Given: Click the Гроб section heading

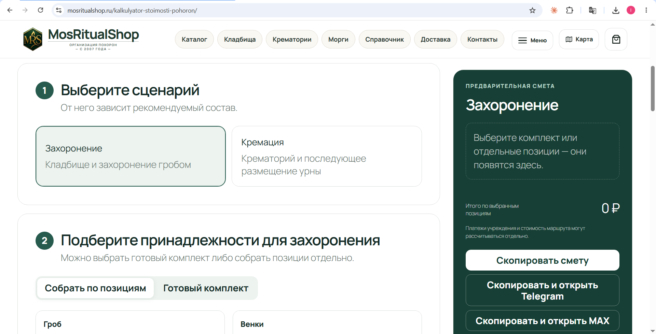Looking at the screenshot, I should 53,324.
